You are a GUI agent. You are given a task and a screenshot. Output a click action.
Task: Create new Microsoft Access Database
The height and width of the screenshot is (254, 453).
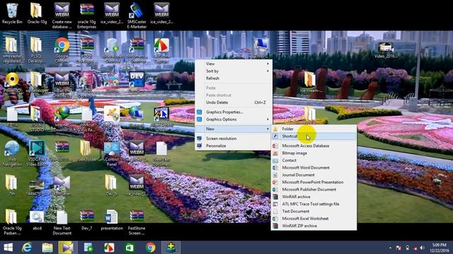click(314, 146)
